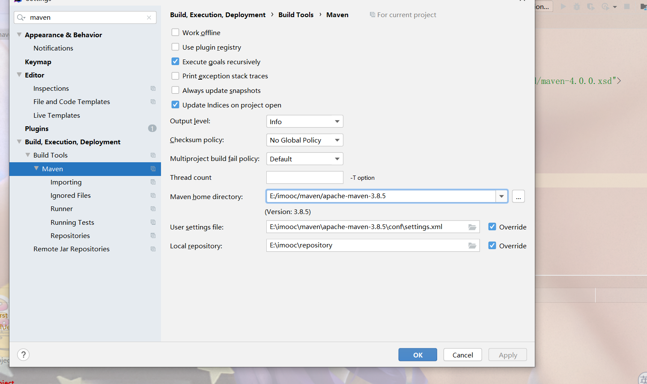The width and height of the screenshot is (647, 384).
Task: Open Maven home directory dropdown arrow
Action: click(x=501, y=196)
